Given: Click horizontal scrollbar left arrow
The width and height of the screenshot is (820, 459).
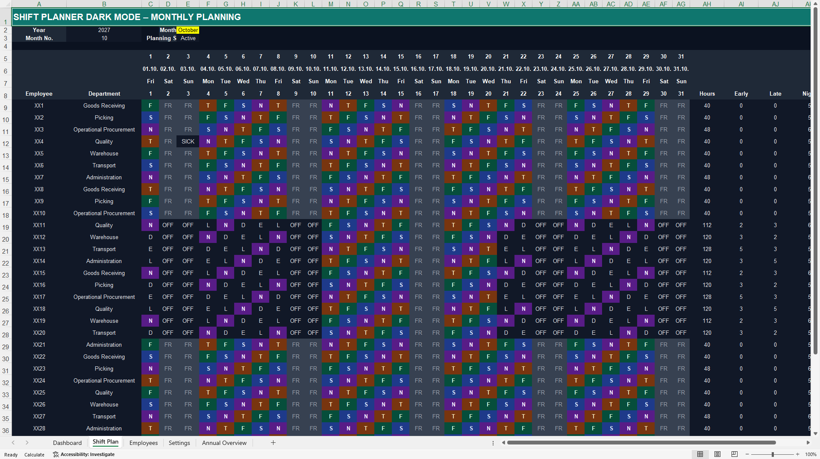Looking at the screenshot, I should 503,443.
